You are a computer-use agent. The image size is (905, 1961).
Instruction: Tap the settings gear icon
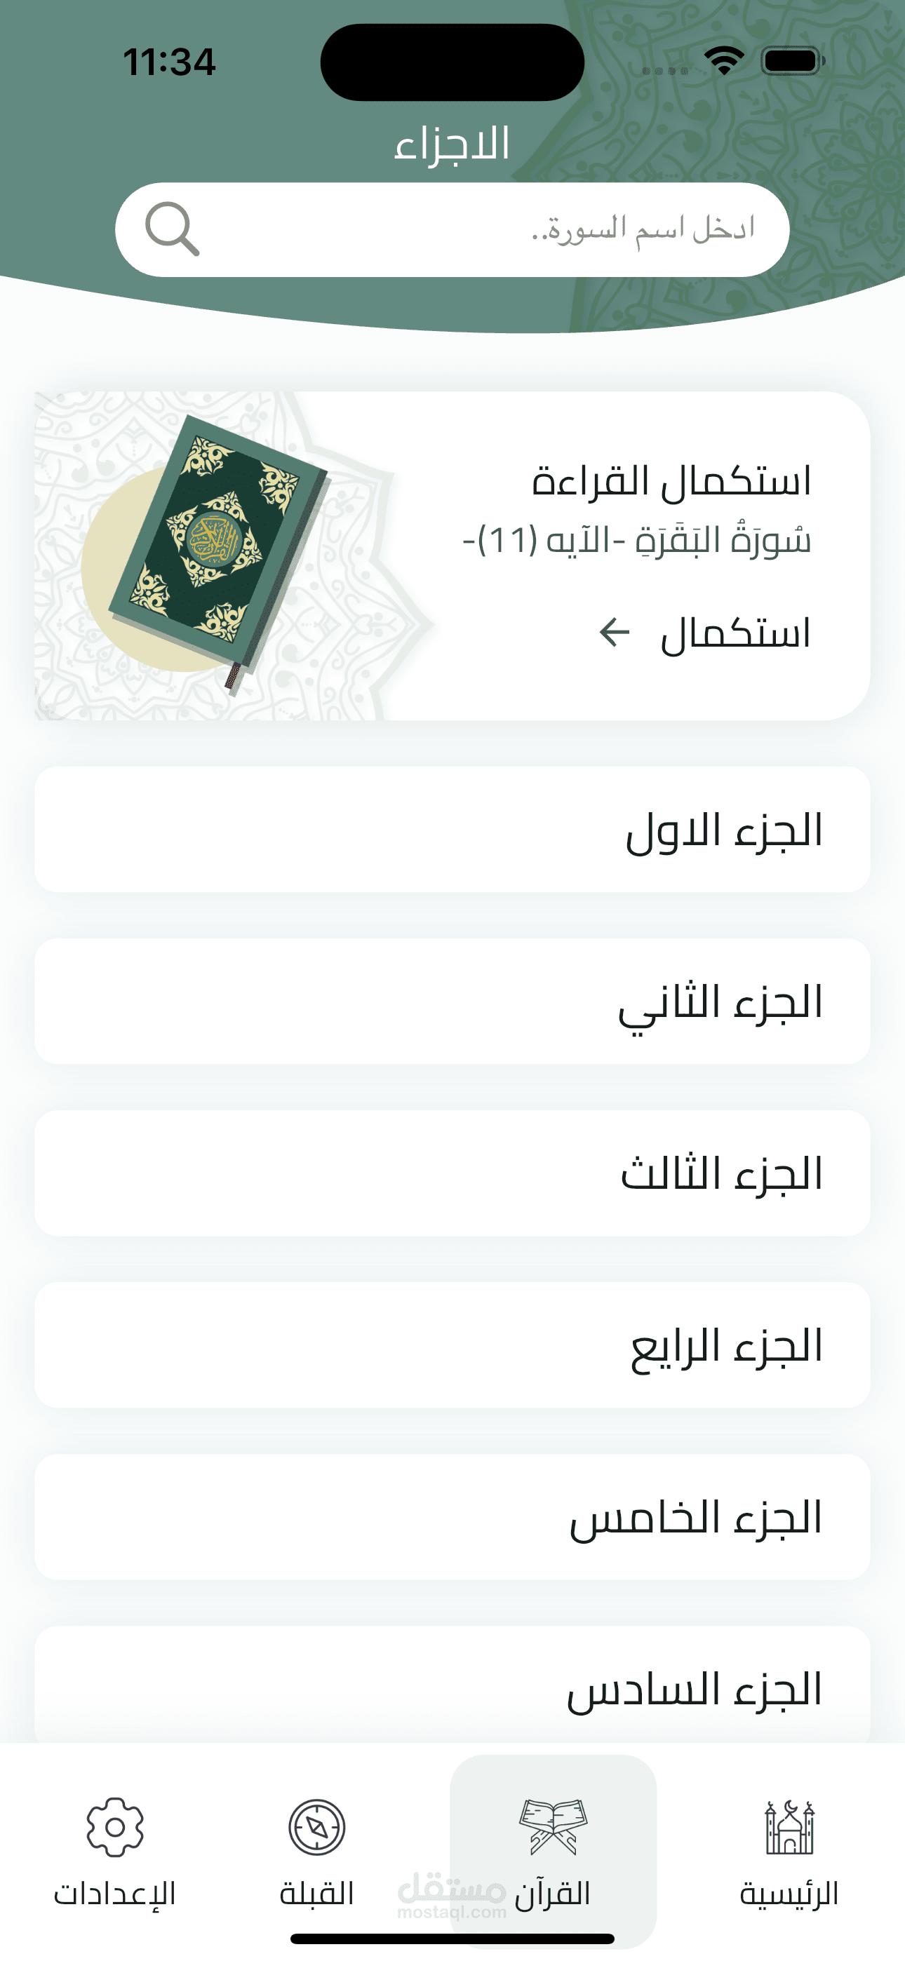(x=115, y=1826)
